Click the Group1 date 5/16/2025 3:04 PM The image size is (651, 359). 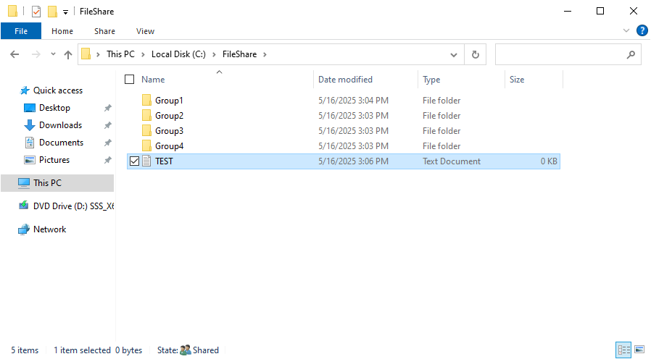point(353,101)
